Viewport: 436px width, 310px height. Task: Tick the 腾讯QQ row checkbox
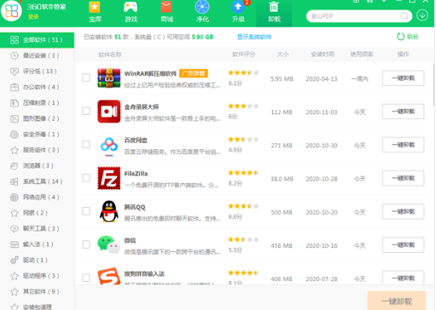coord(86,211)
